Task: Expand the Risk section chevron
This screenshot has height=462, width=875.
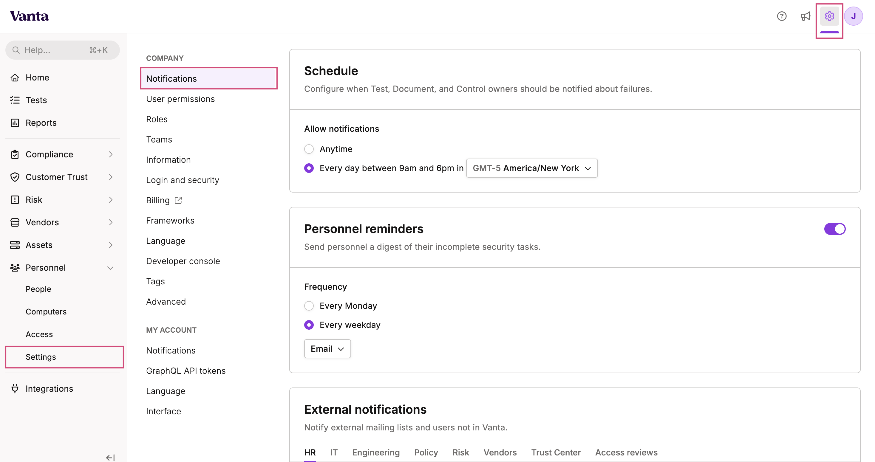Action: pyautogui.click(x=110, y=200)
